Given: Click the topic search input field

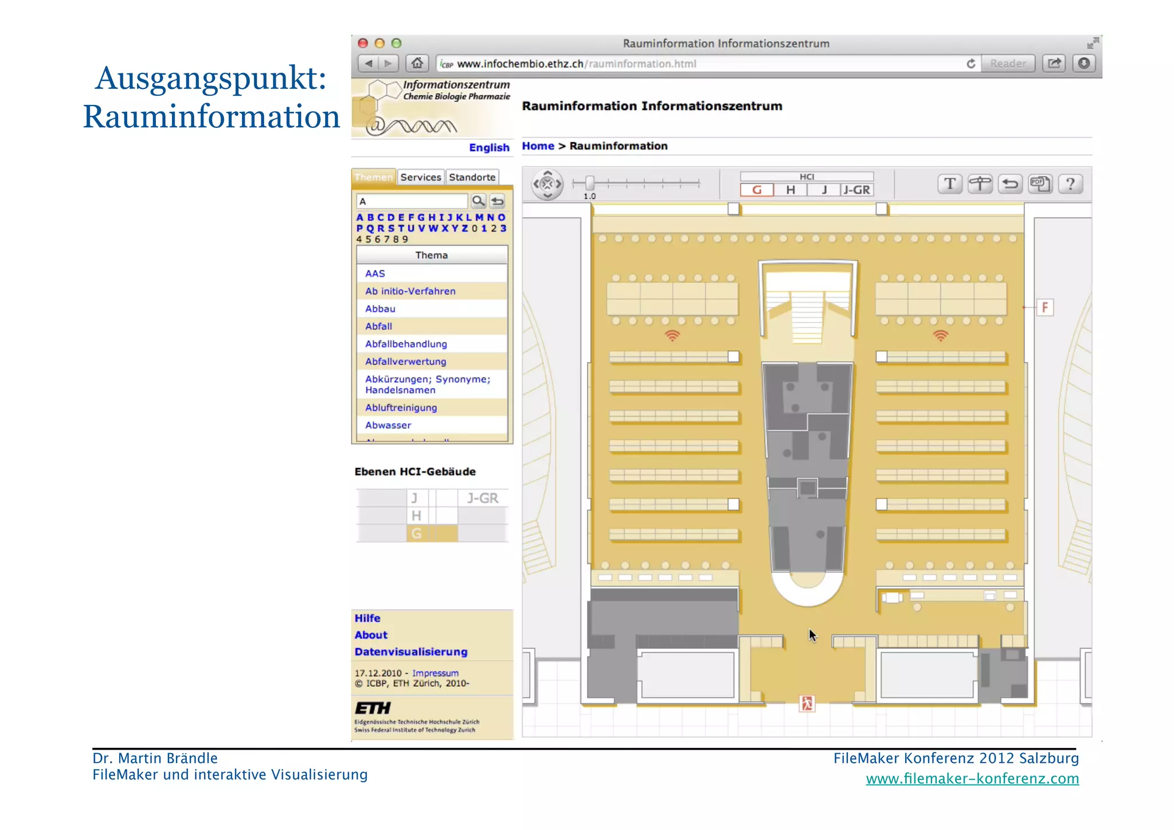Looking at the screenshot, I should point(412,201).
